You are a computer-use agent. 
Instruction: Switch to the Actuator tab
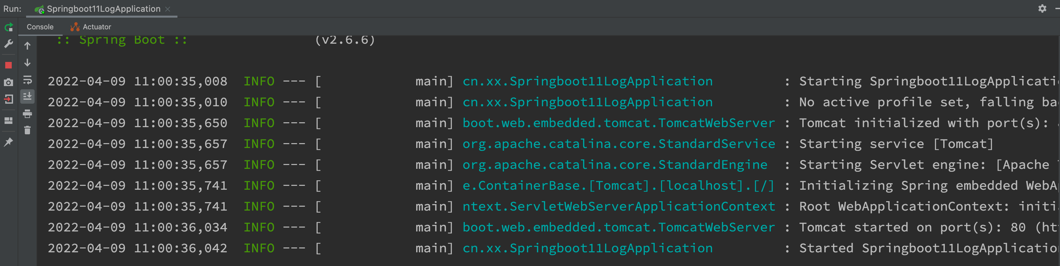(91, 27)
